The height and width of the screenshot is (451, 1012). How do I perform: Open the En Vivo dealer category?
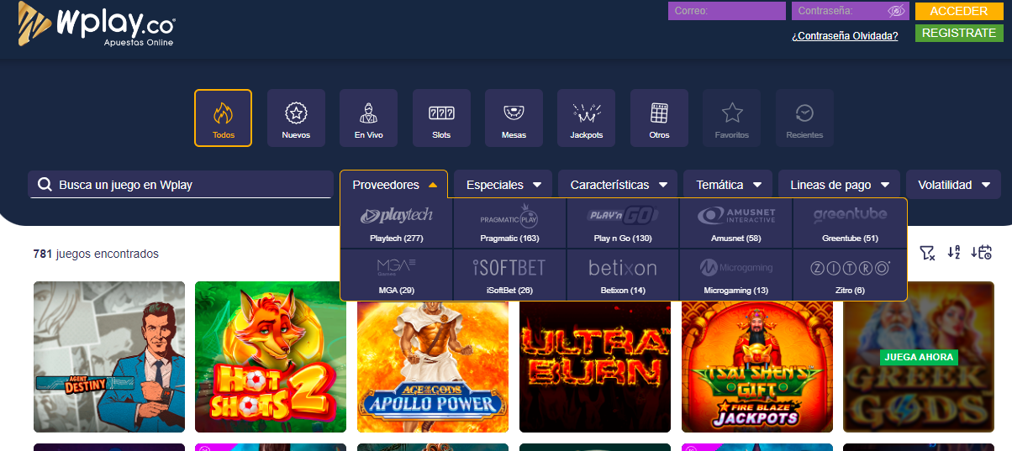pyautogui.click(x=368, y=118)
